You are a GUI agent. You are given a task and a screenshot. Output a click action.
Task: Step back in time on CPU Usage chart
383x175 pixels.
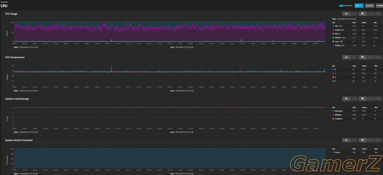345,14
